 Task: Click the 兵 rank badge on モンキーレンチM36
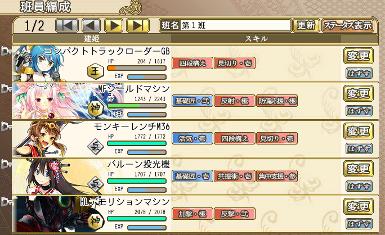[96, 147]
